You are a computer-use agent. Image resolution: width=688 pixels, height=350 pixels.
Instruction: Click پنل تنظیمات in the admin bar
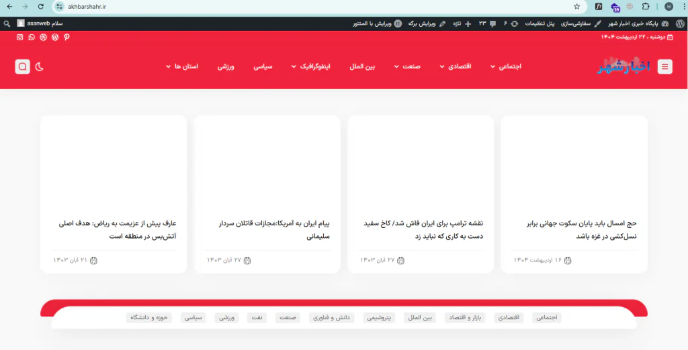[540, 23]
